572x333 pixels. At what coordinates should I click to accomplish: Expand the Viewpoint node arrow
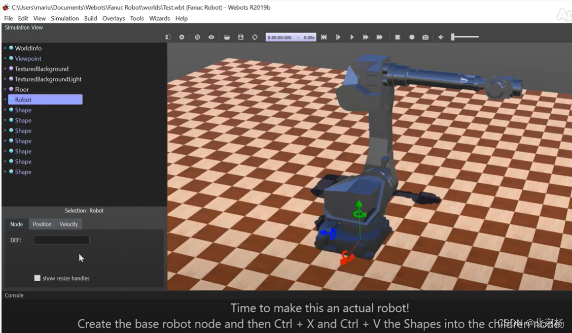click(5, 58)
